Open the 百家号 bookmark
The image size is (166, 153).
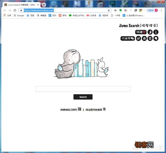coord(103,16)
